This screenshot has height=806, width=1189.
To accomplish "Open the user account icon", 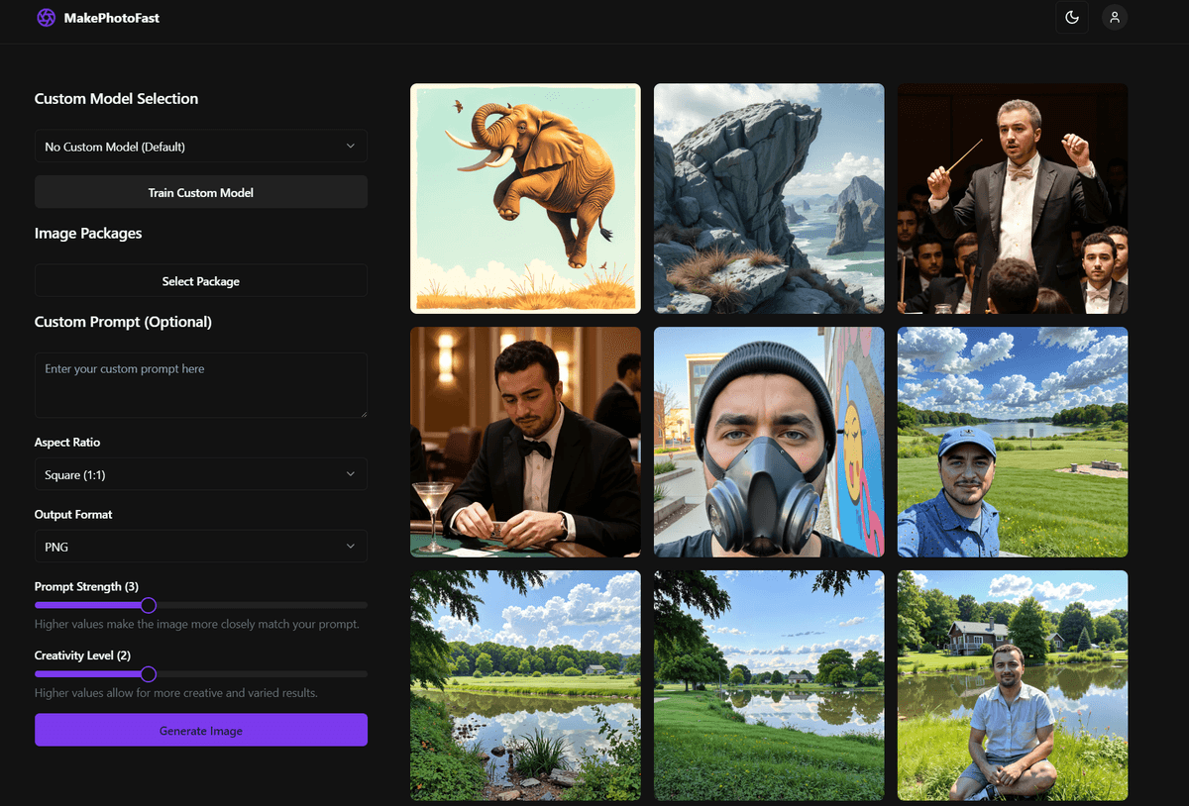I will tap(1115, 17).
